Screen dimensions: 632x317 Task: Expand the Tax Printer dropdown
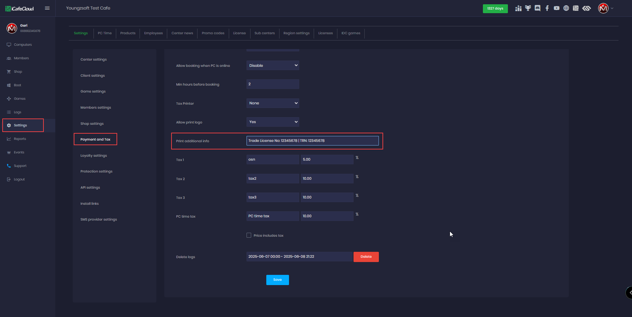273,103
